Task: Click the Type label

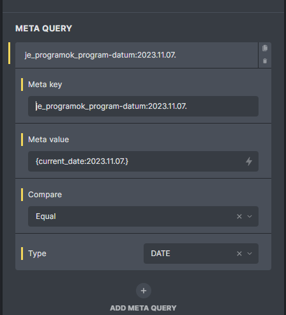Action: 37,254
